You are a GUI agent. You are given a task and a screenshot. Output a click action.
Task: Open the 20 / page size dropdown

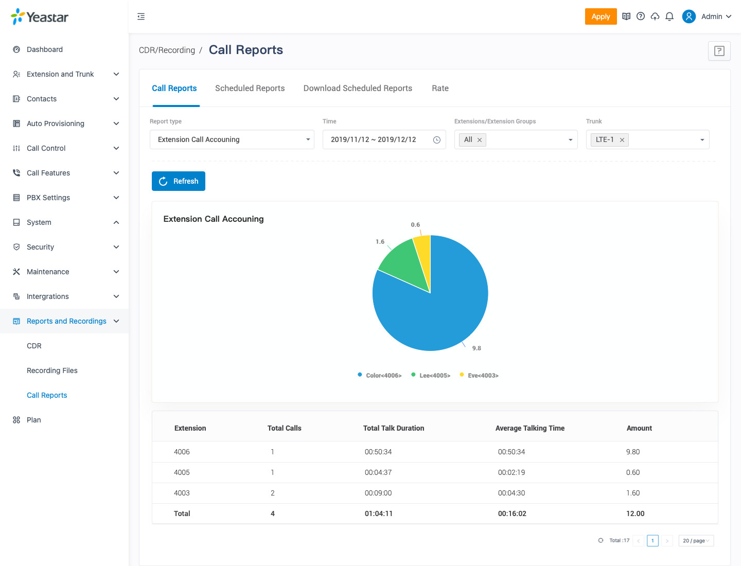point(696,541)
